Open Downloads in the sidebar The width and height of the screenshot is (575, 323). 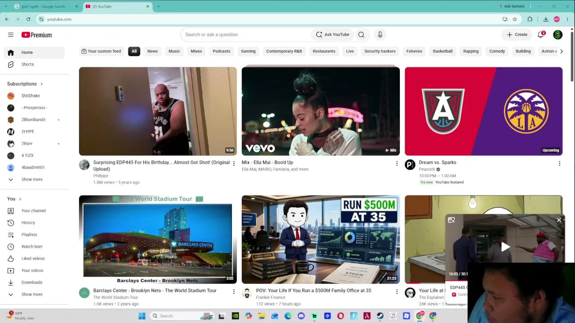point(34,282)
